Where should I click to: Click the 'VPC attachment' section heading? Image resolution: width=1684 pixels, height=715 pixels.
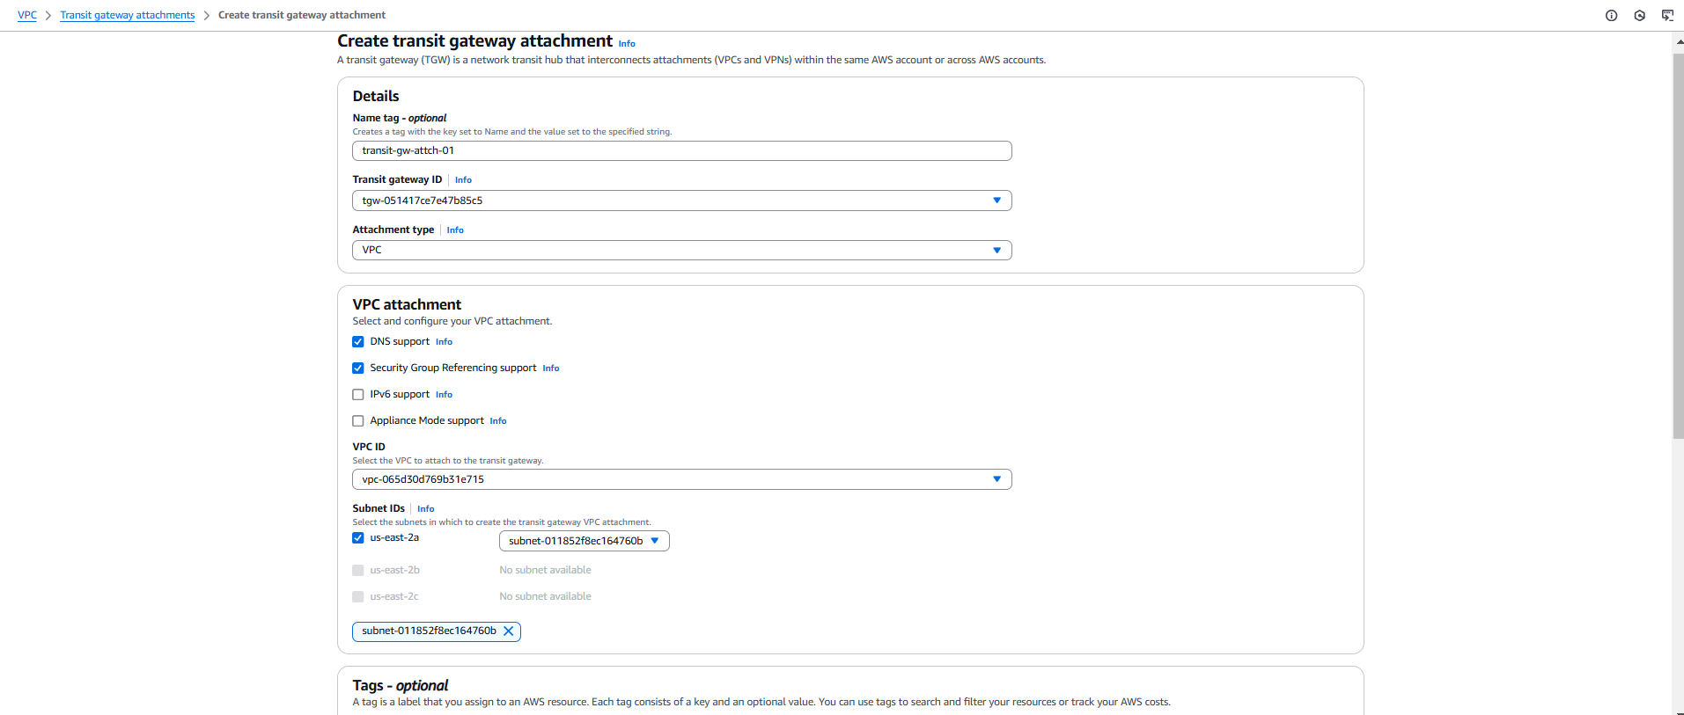(x=407, y=305)
